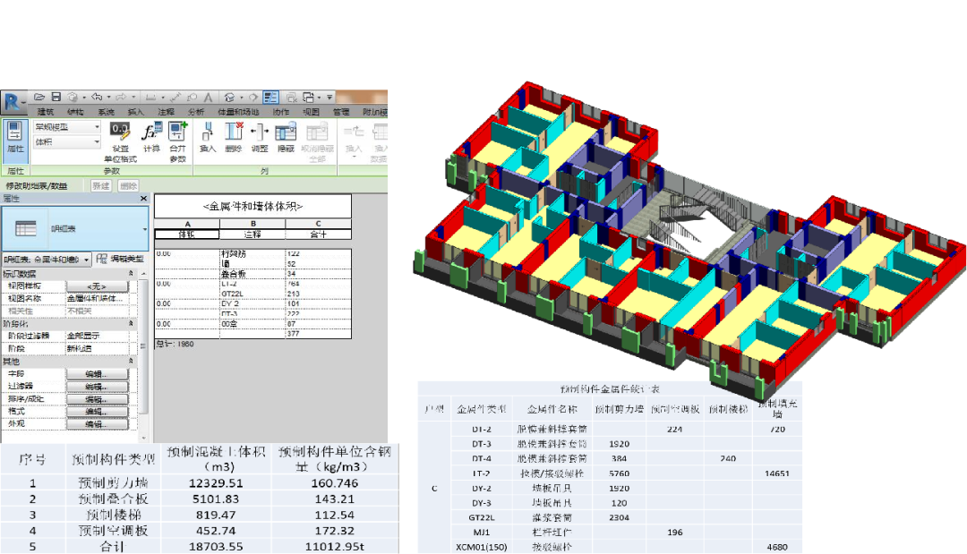Select column A header in schedule
Viewport: 967px width, 554px height.
[187, 224]
